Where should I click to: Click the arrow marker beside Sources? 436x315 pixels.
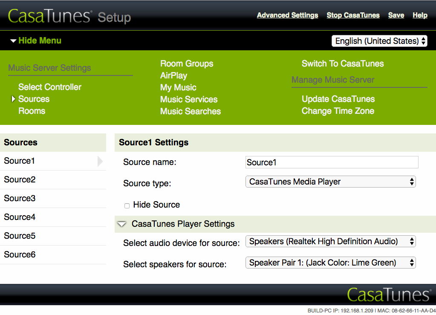point(14,99)
